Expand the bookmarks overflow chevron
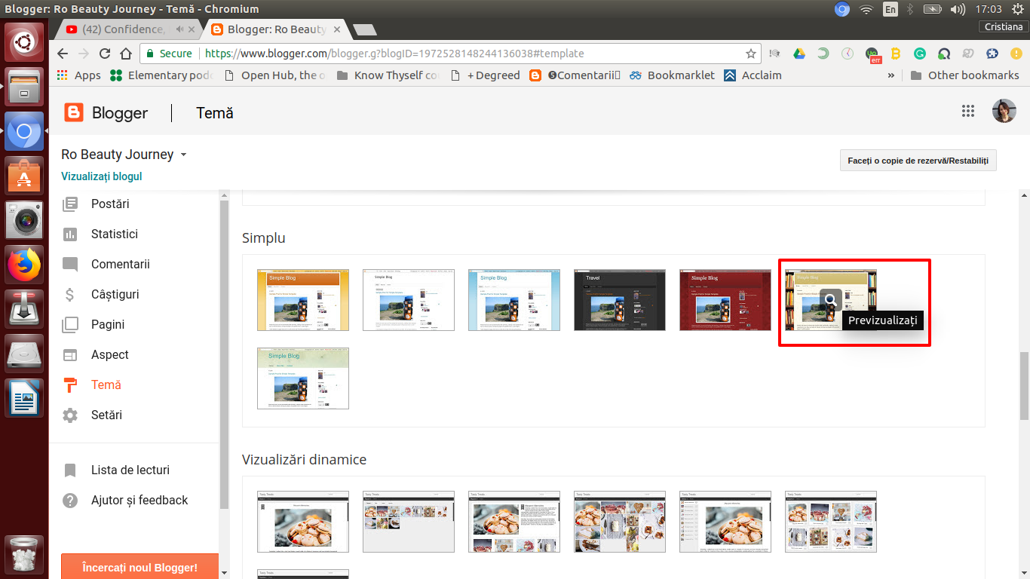The image size is (1030, 579). (x=891, y=75)
